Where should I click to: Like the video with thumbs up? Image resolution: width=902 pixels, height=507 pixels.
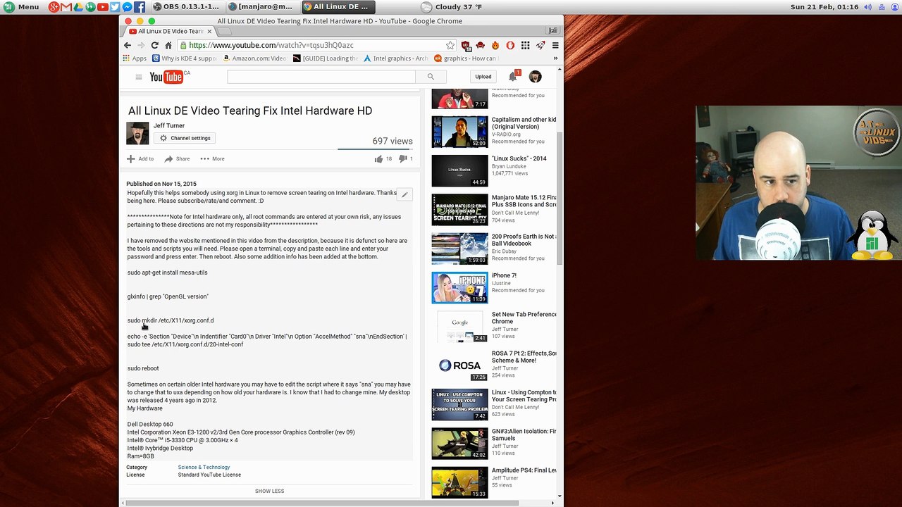tap(383, 159)
